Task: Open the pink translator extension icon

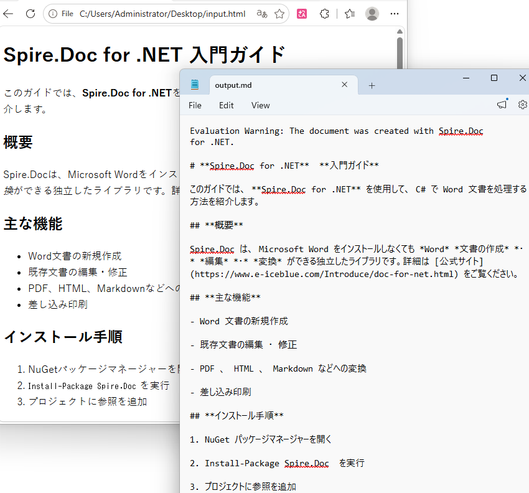Action: [302, 14]
